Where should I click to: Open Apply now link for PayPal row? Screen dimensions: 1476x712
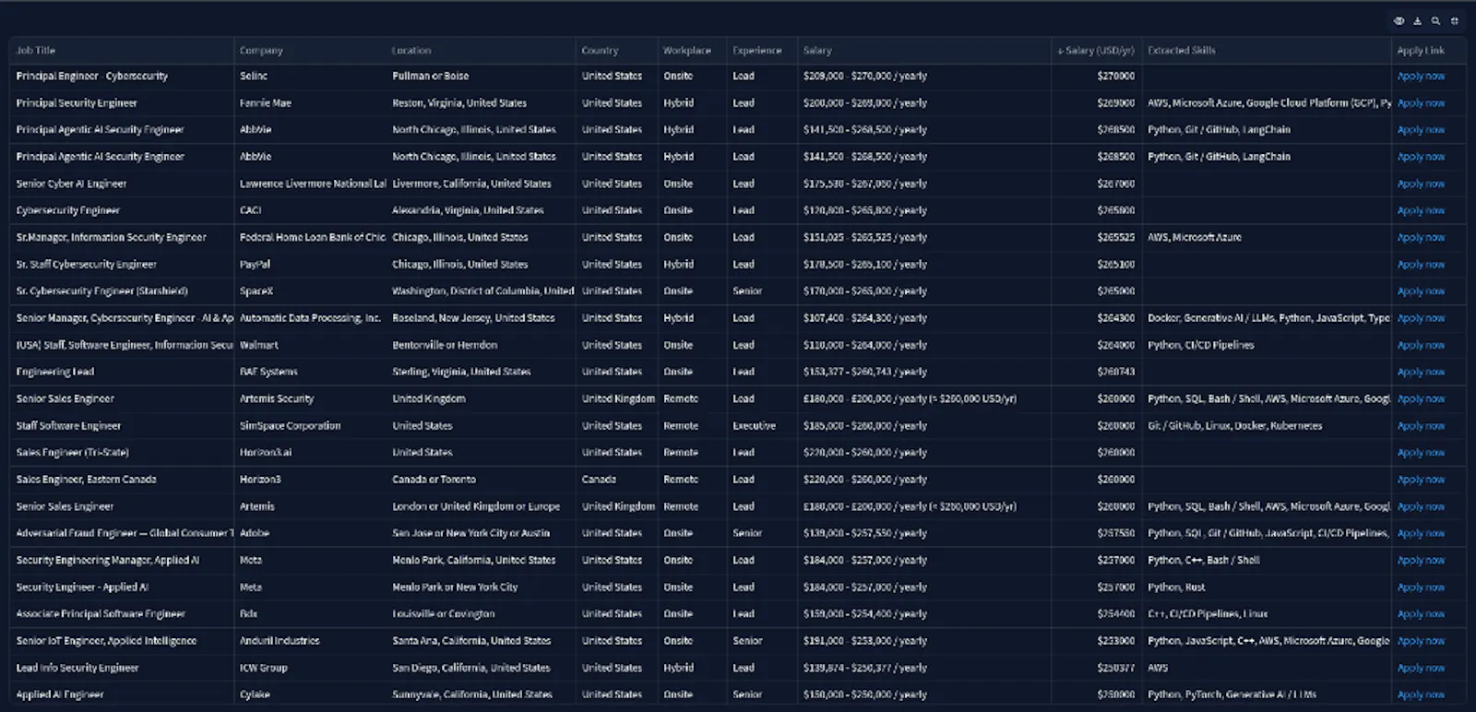(x=1421, y=265)
